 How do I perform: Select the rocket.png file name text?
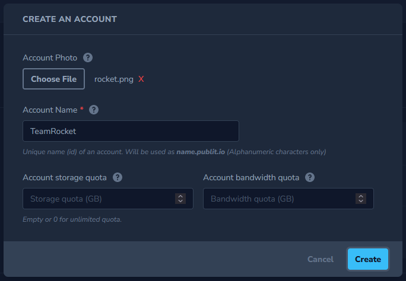[x=114, y=79]
